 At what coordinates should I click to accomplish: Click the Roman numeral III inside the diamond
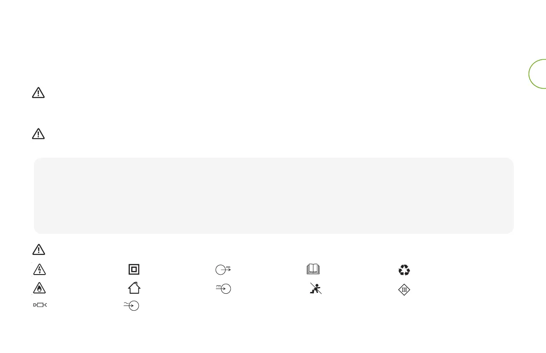point(404,289)
